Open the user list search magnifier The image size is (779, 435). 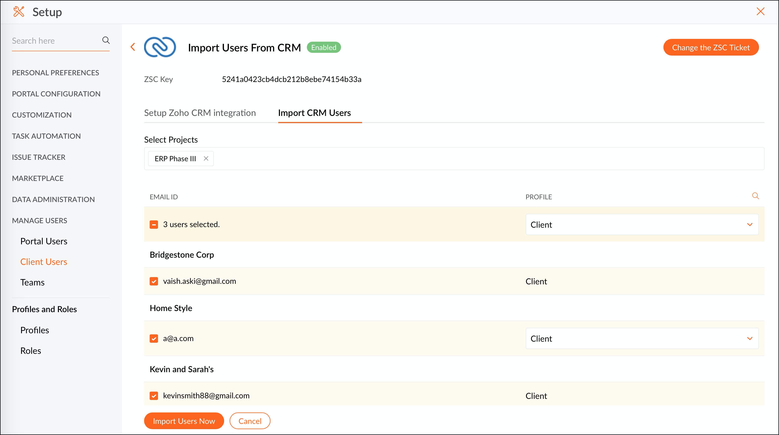[x=755, y=196]
